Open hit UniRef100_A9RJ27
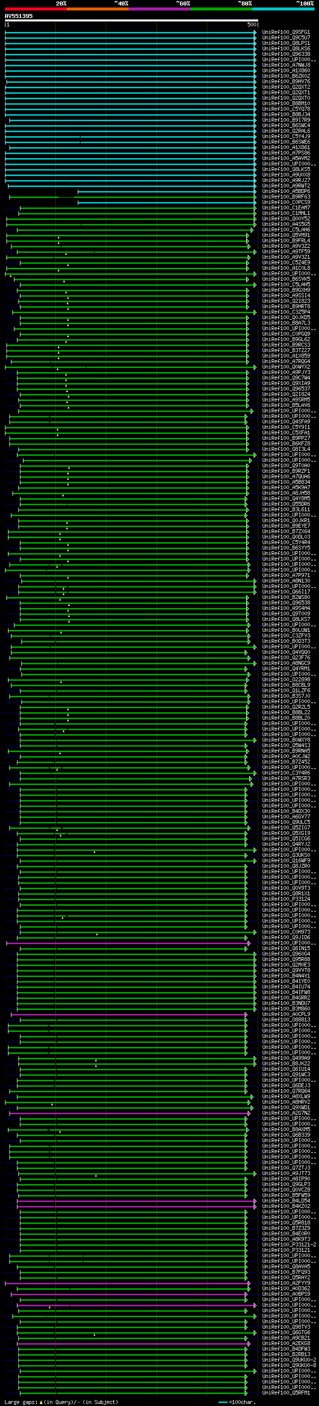The image size is (319, 1406). 286,180
